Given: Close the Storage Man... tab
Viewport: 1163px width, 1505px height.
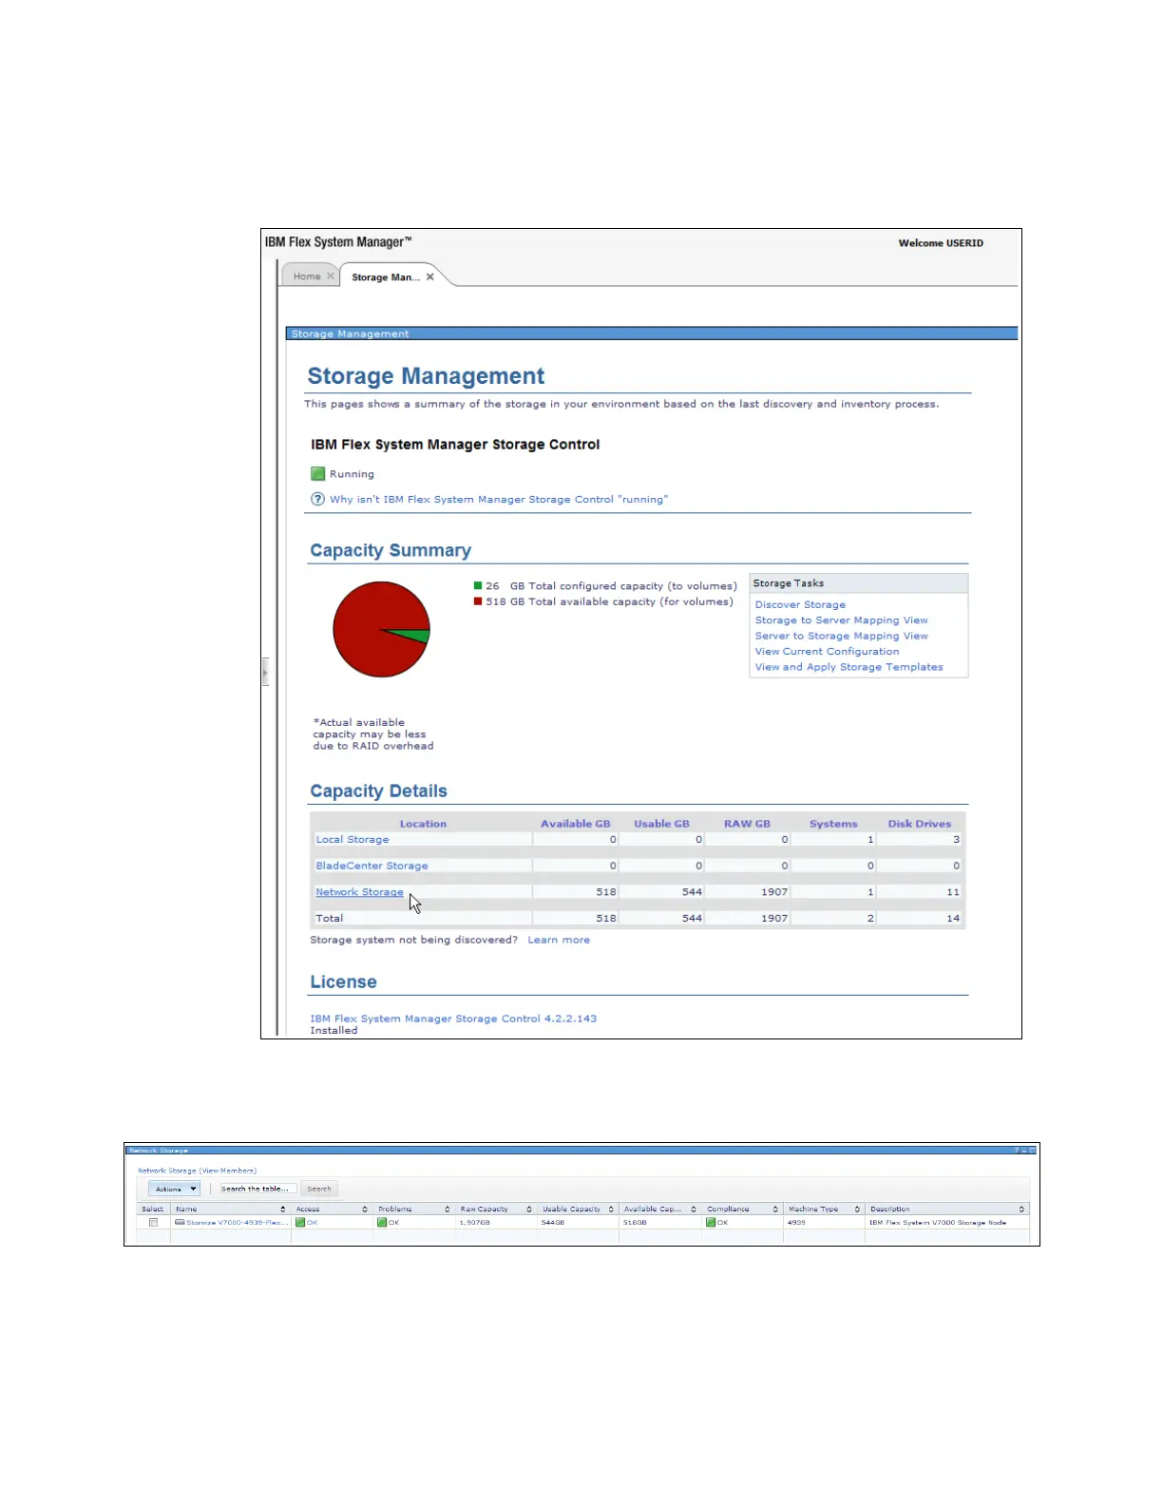Looking at the screenshot, I should 430,277.
